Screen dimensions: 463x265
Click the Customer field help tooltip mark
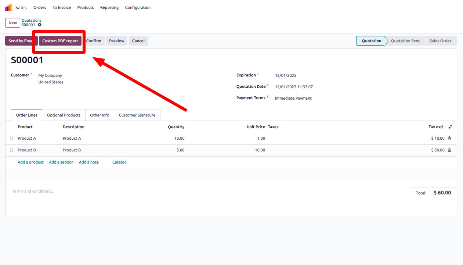tap(31, 74)
